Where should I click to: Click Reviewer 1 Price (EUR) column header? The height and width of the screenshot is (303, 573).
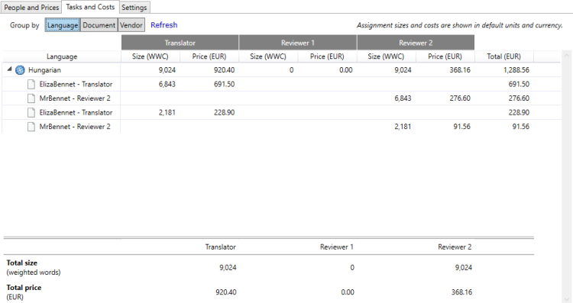click(327, 56)
